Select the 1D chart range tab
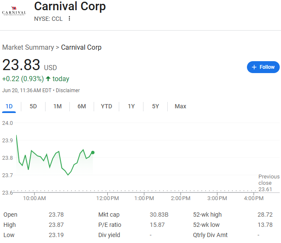This screenshot has height=243, width=281. tap(9, 106)
